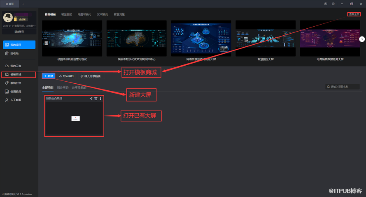Add a new tab with the plus icon
The width and height of the screenshot is (366, 197).
tap(23, 4)
